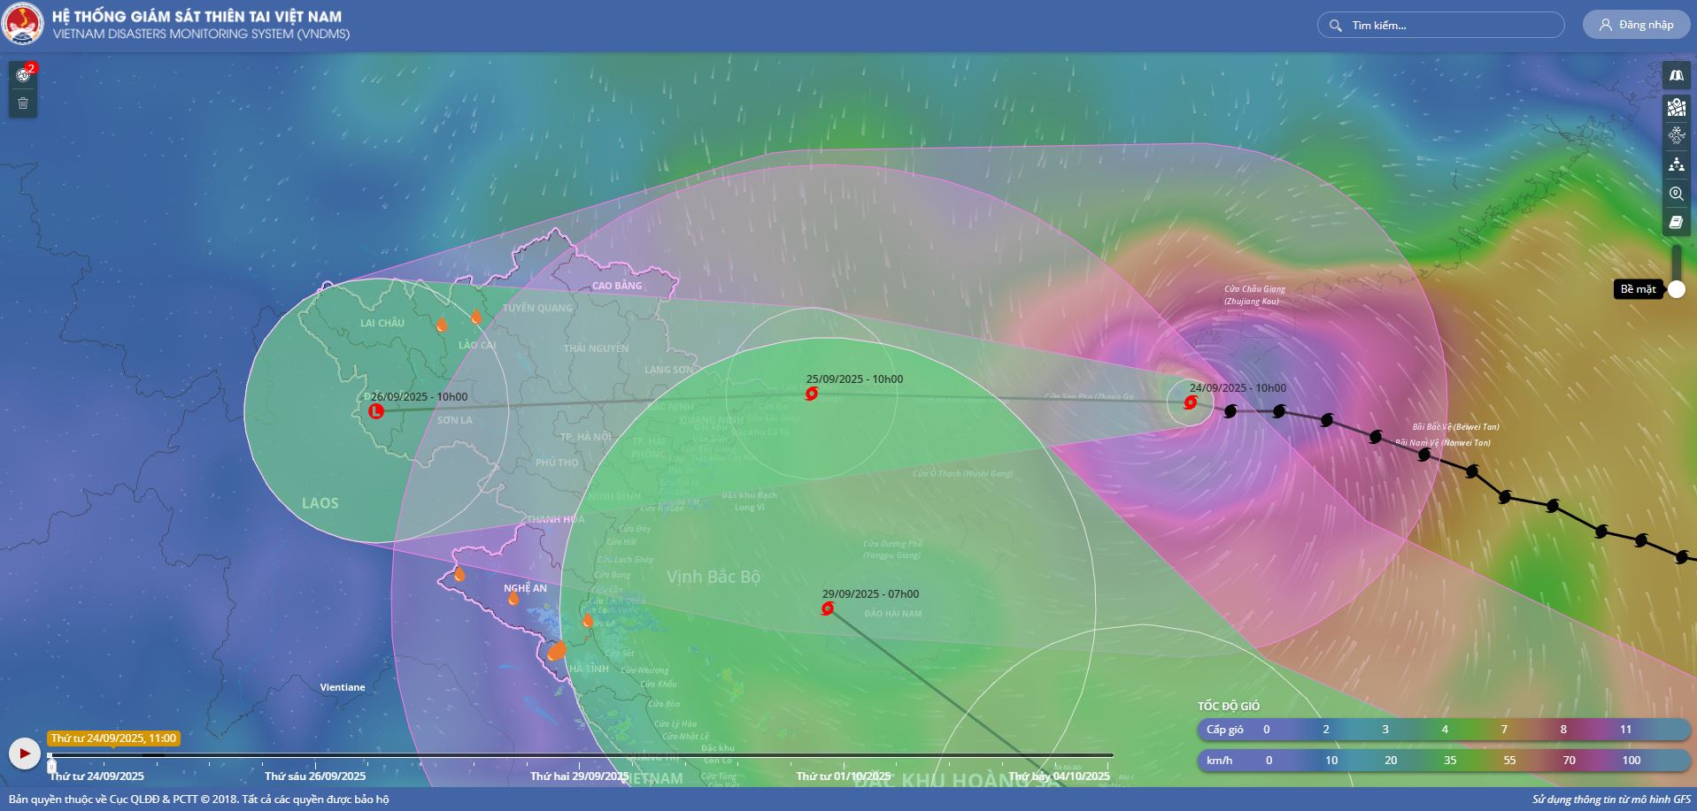Open the weather layers icon
Screen dimensions: 1697x811
coord(1676,135)
